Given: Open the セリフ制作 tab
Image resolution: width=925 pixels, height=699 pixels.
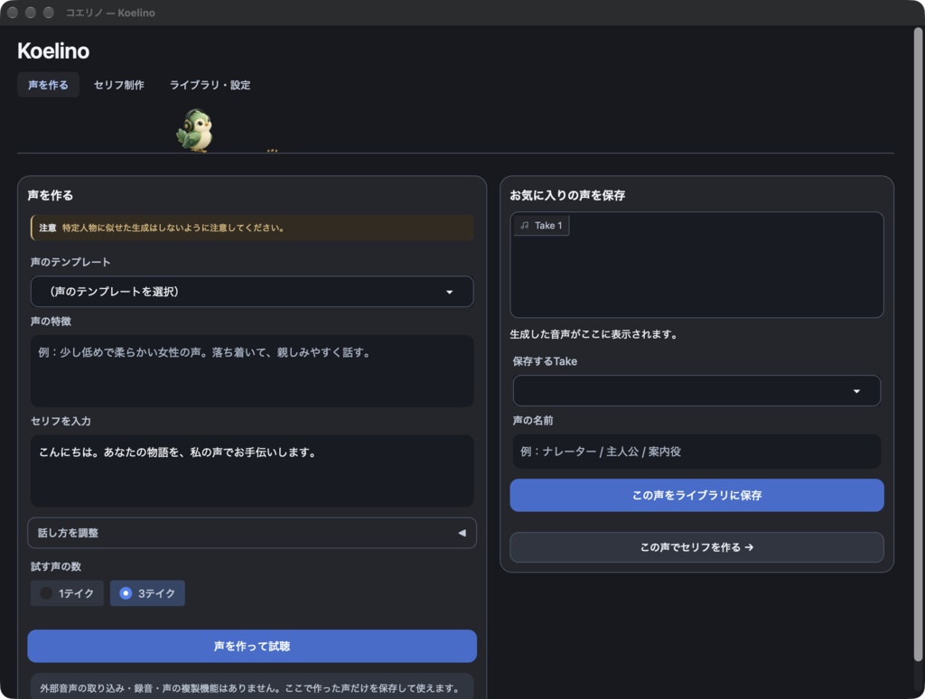Looking at the screenshot, I should (x=119, y=85).
